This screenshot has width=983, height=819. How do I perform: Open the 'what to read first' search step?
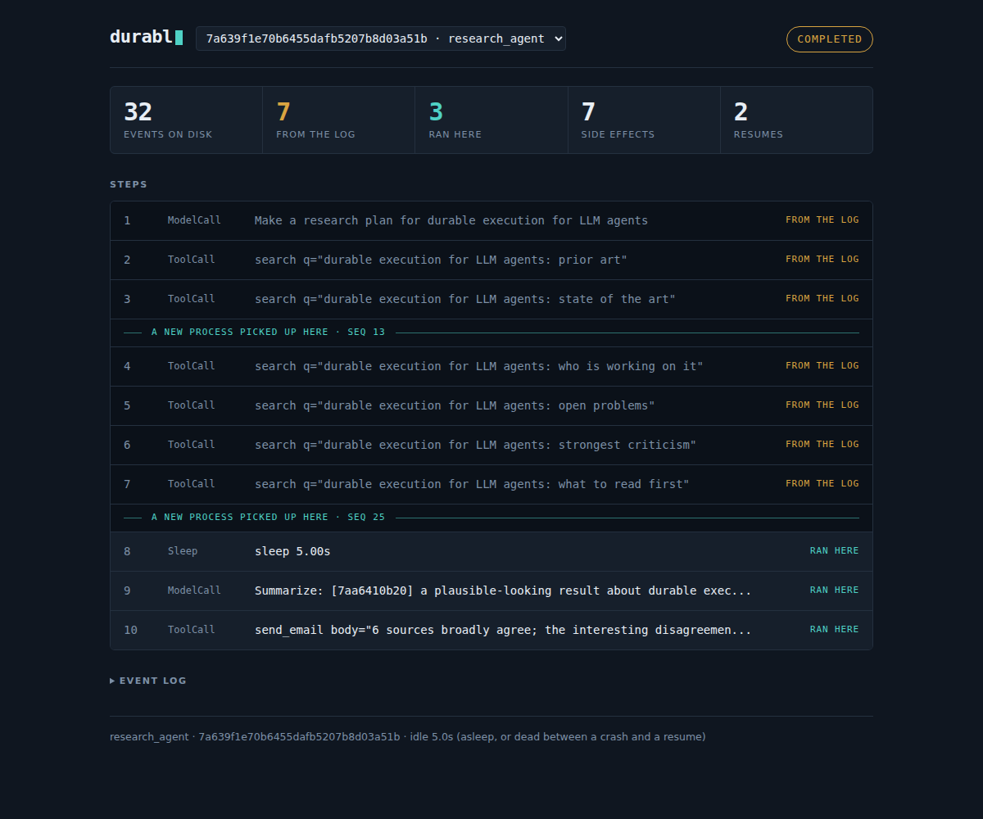tap(491, 484)
